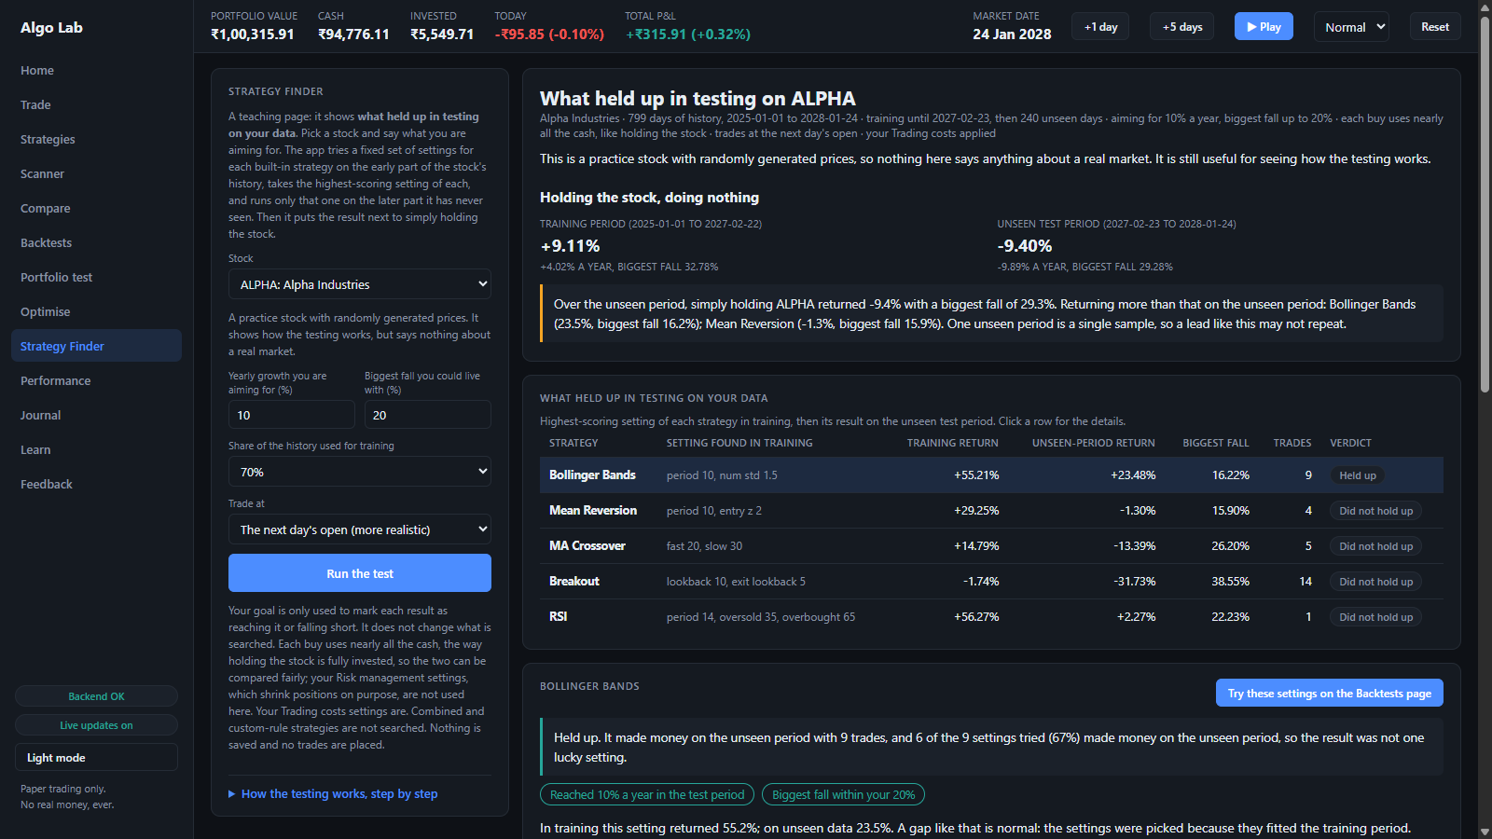Select the Mean Reversion result row
Viewport: 1492px width, 839px height.
pyautogui.click(x=991, y=511)
